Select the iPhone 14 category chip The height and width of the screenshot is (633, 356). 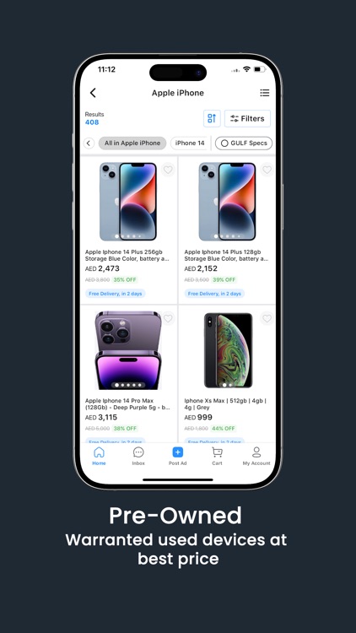tap(189, 143)
